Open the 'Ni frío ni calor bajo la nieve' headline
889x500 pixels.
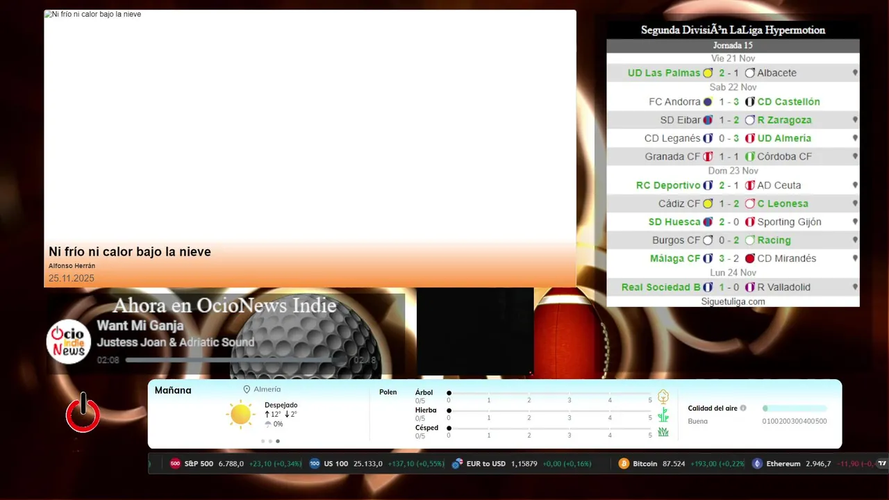[x=130, y=252]
